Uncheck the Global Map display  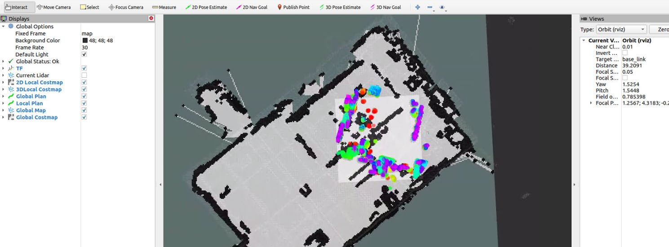click(84, 110)
